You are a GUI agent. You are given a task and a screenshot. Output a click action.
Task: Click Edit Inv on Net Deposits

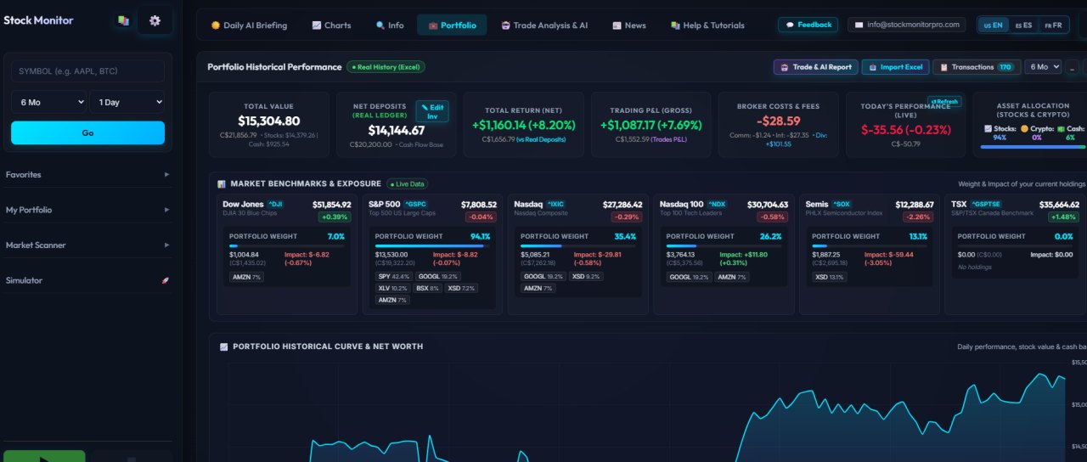pyautogui.click(x=432, y=111)
